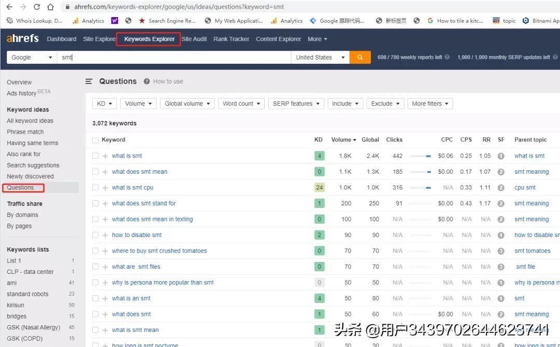Add 'what is smt cpu' with its plus icon

pos(105,188)
